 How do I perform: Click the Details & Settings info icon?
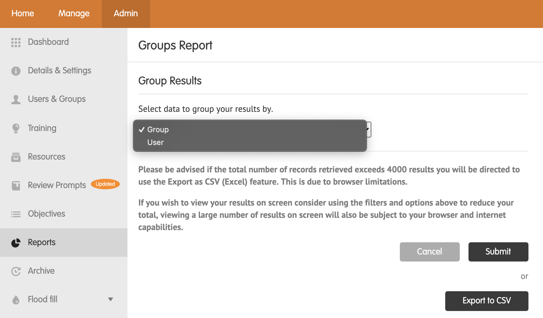click(x=16, y=71)
